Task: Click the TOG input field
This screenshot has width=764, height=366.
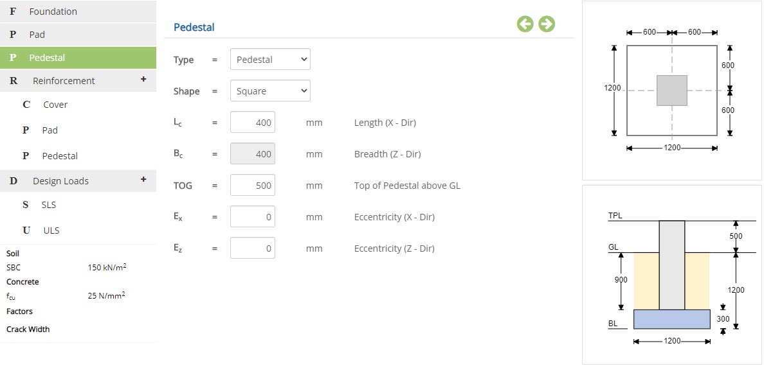Action: [252, 185]
